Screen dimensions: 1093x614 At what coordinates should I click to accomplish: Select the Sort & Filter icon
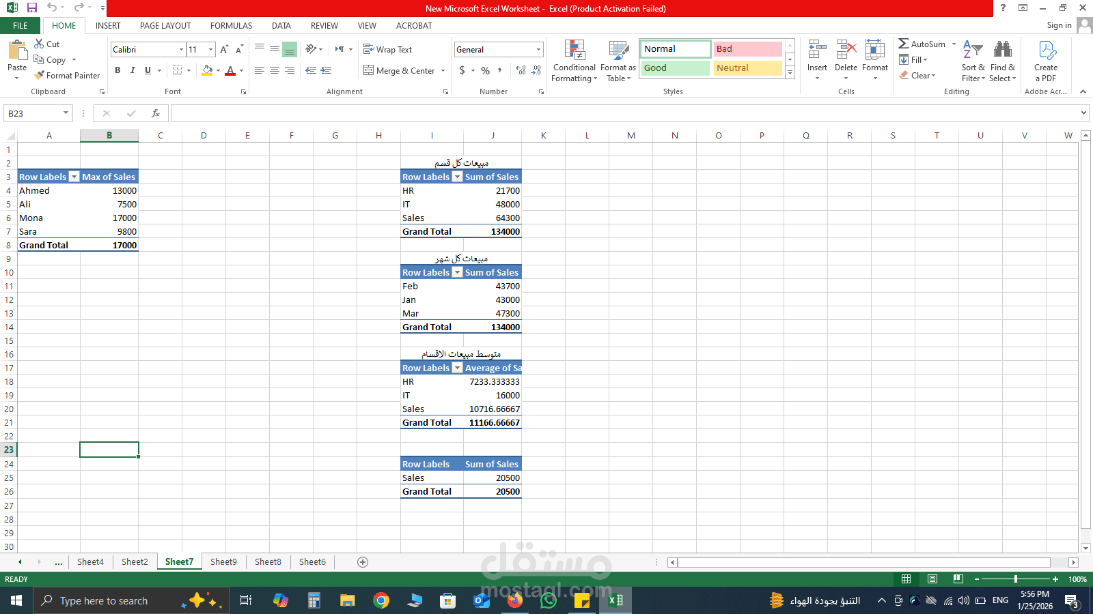(x=972, y=60)
